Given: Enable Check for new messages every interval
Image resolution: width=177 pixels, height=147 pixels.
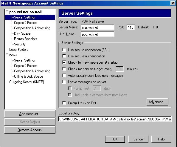Looking at the screenshot, I should pos(64,69).
